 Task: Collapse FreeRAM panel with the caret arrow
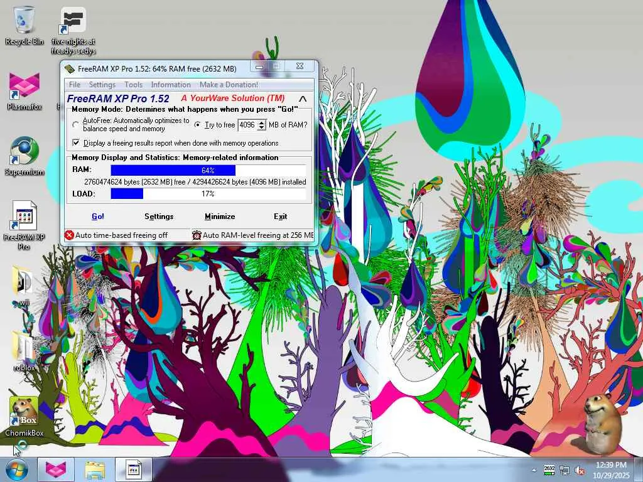click(303, 99)
